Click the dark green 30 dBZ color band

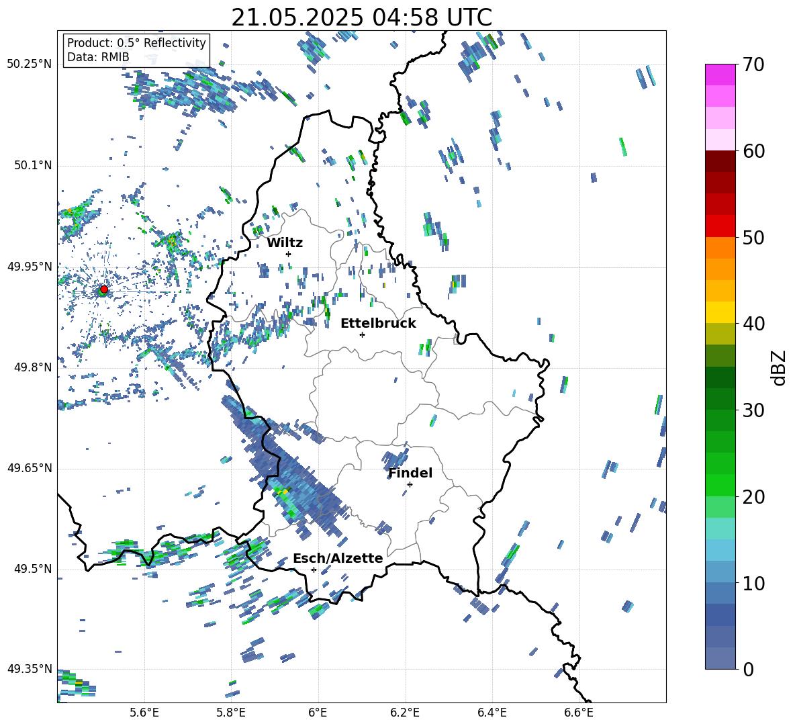[x=720, y=399]
